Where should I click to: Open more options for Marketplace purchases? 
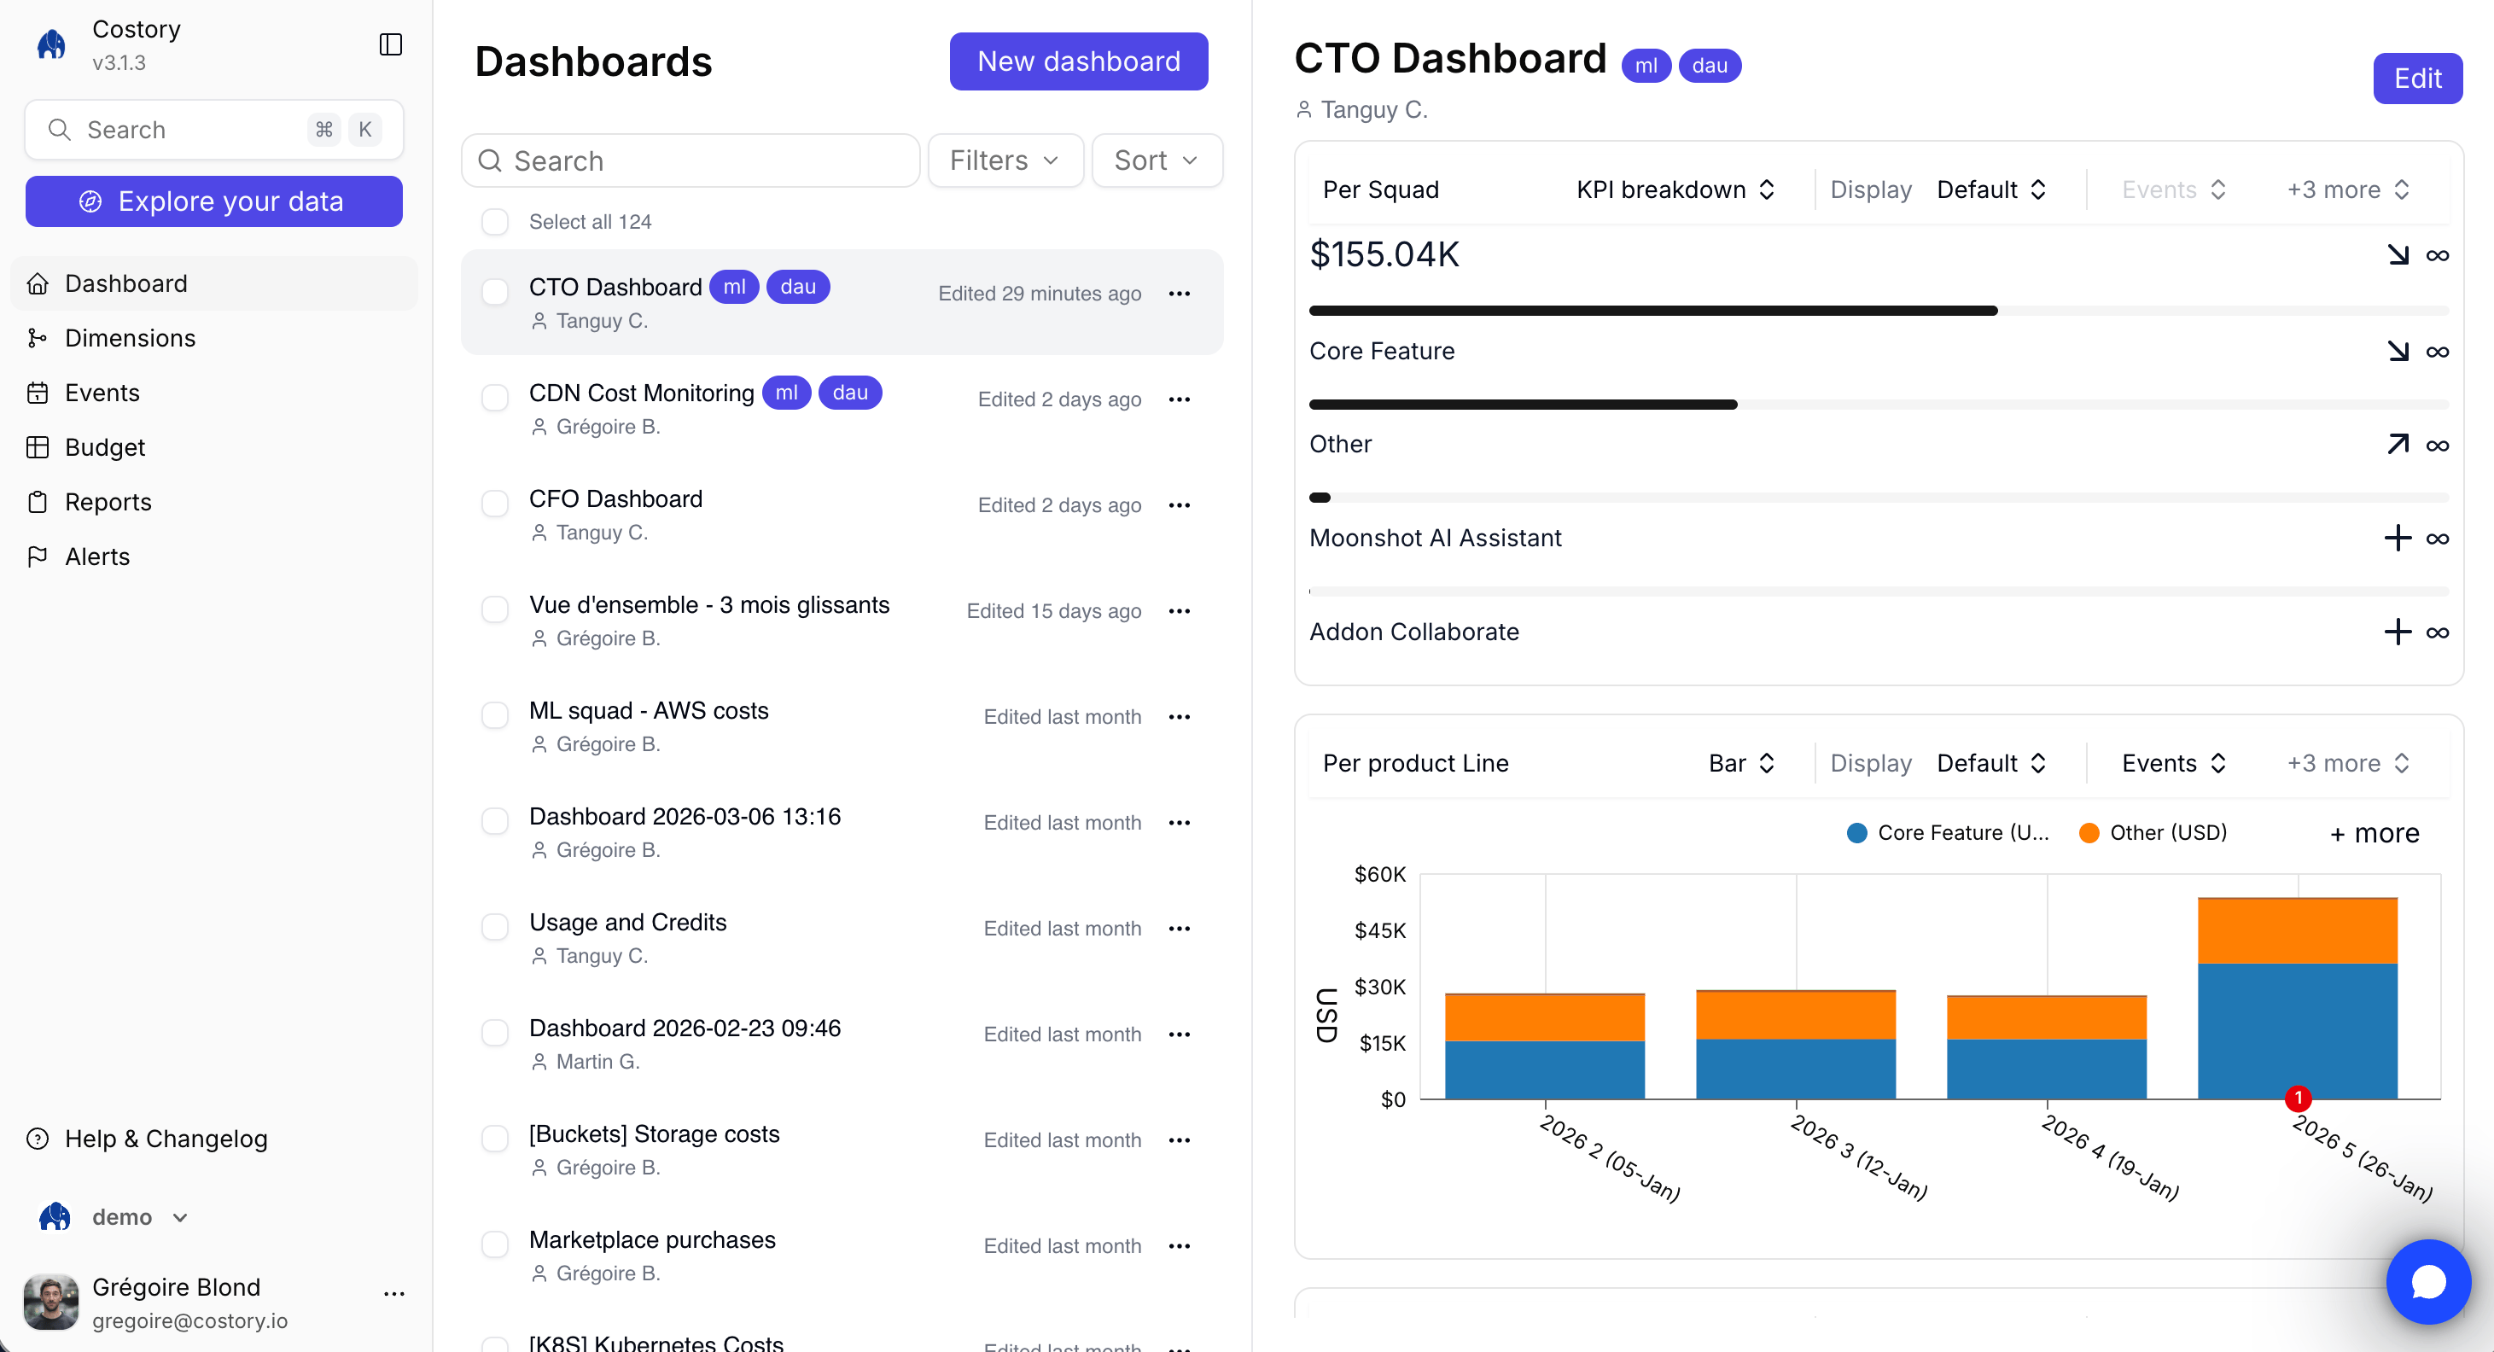pos(1180,1245)
